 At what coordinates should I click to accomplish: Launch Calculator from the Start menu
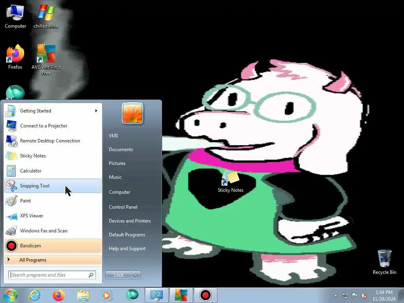53,170
